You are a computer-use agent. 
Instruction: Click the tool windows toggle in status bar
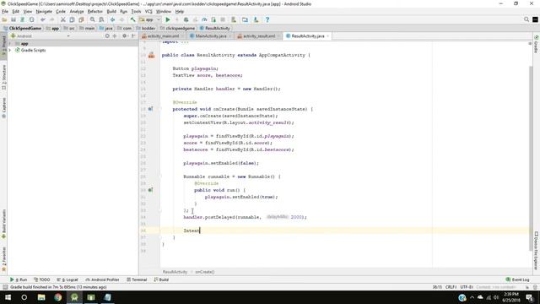[5, 287]
